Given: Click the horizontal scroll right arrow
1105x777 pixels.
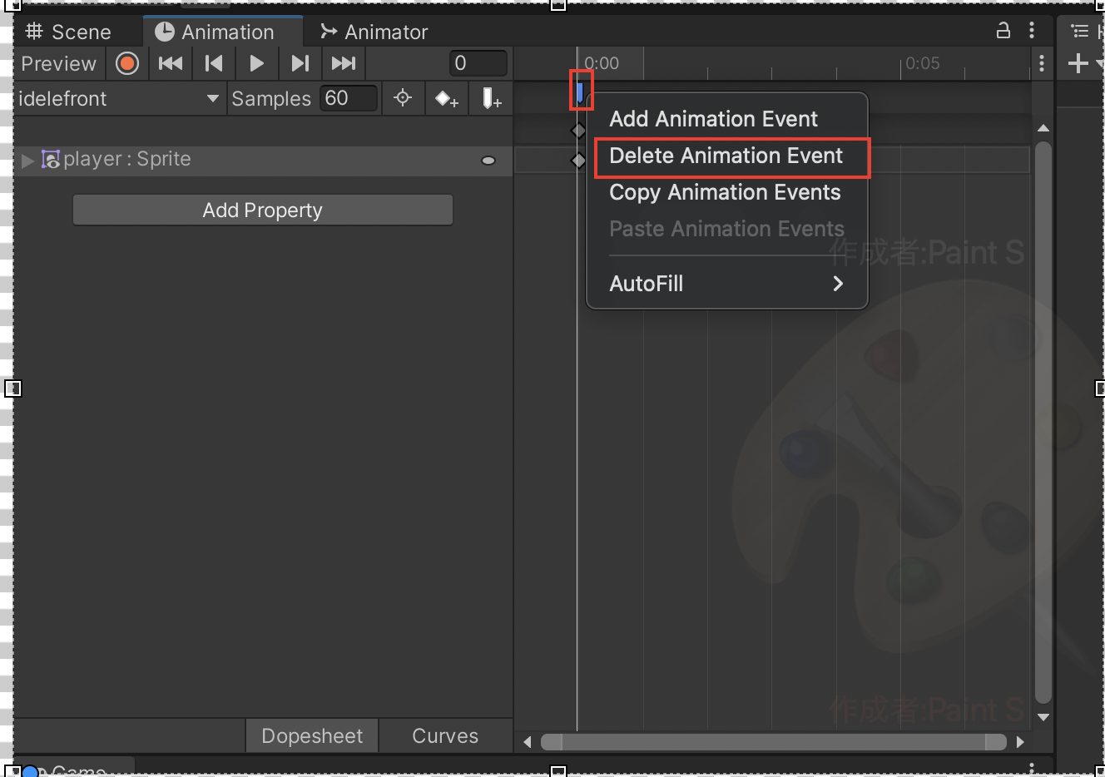Looking at the screenshot, I should (1020, 741).
